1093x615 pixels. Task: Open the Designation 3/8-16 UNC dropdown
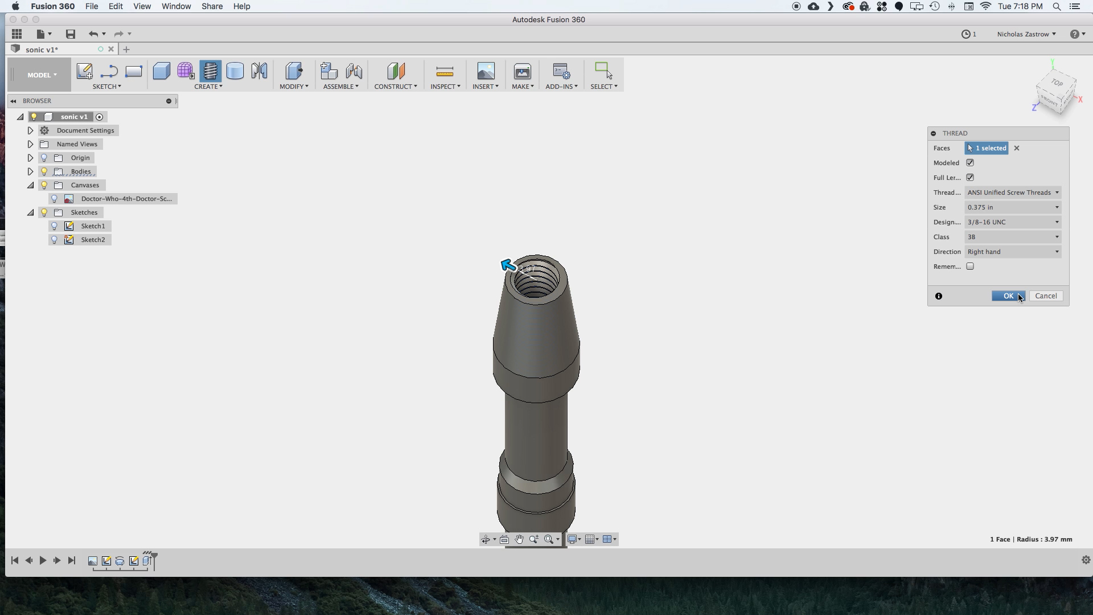pyautogui.click(x=1013, y=222)
